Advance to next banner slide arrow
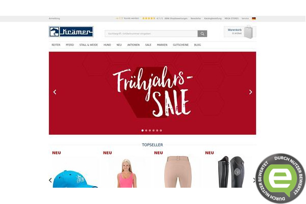The image size is (306, 204). pos(250,92)
